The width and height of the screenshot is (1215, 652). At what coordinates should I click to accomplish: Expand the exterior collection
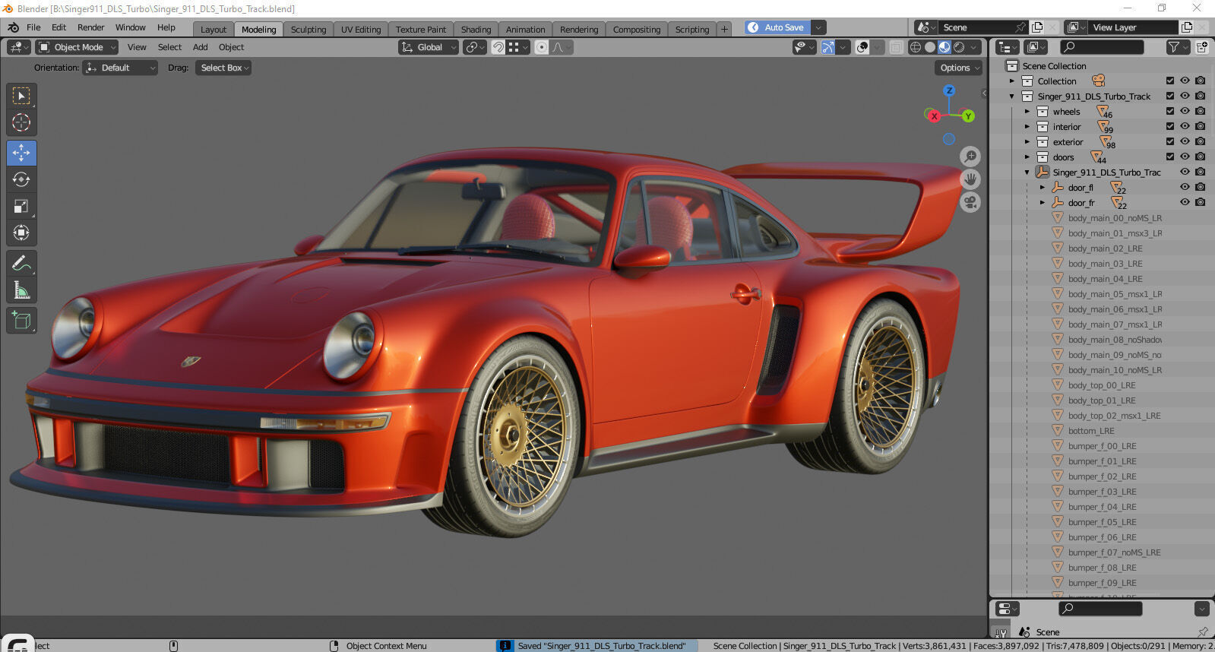1027,142
